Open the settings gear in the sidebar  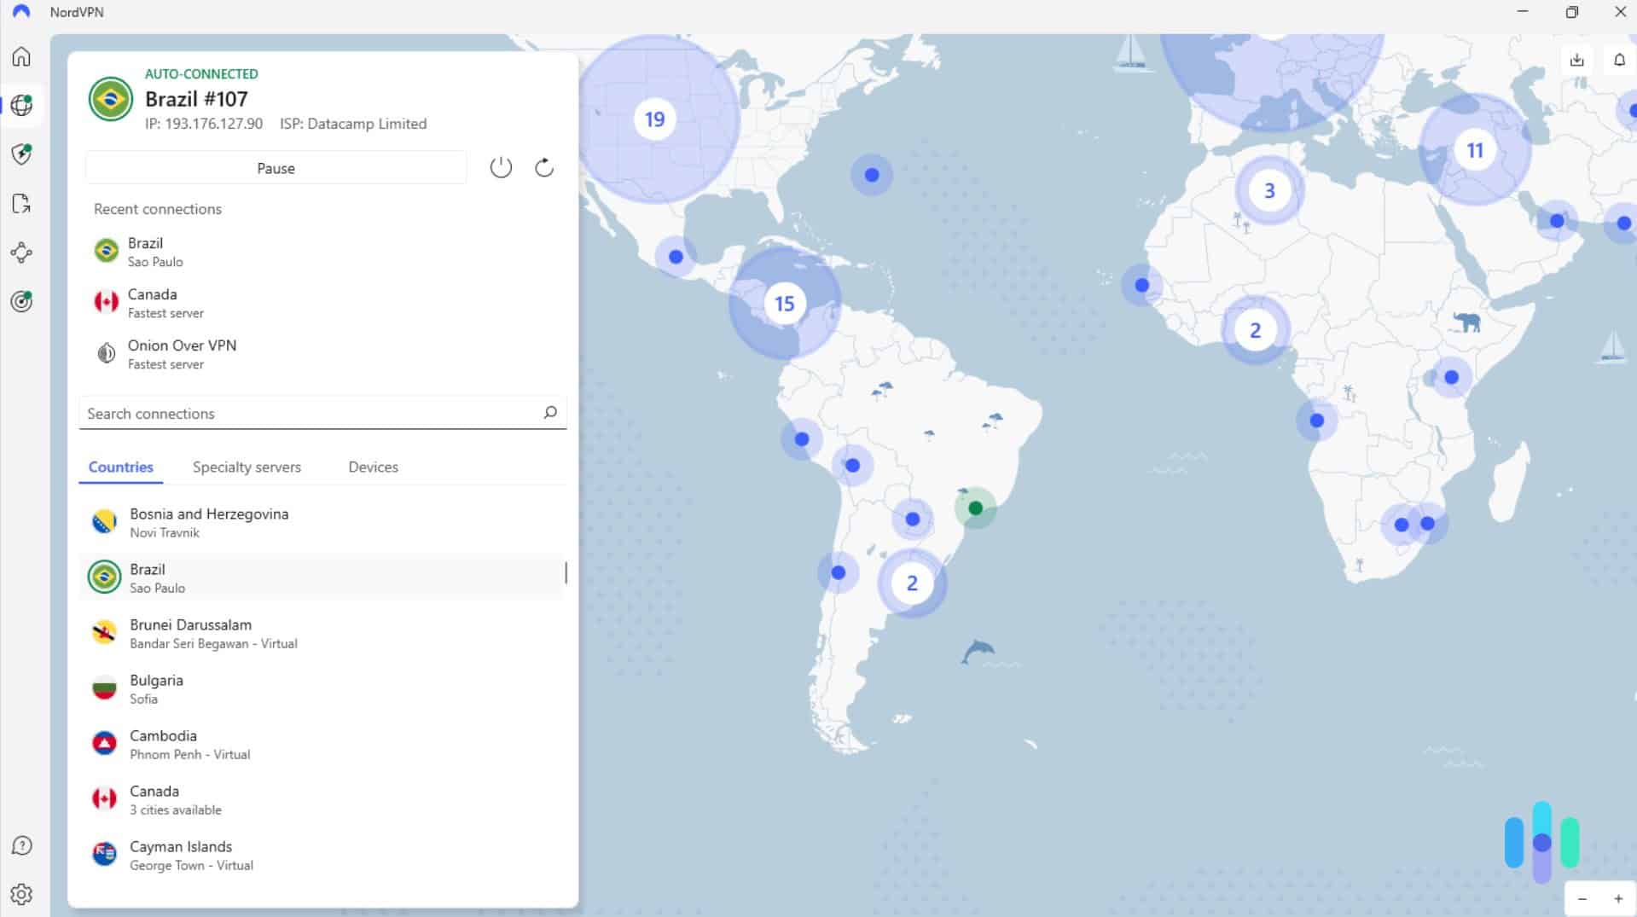coord(21,894)
